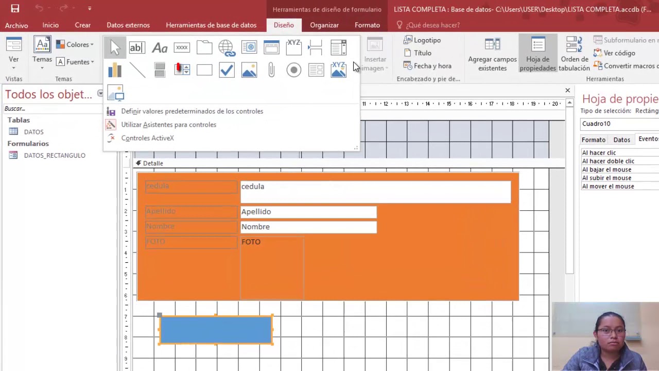
Task: Select the Label (Aa) control
Action: click(160, 47)
